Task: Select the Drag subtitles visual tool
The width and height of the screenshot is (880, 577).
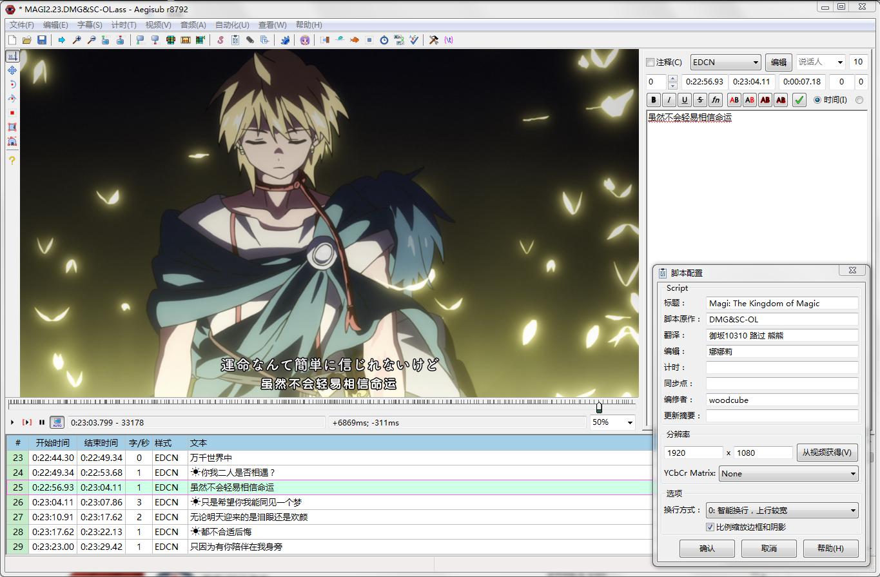Action: tap(12, 70)
